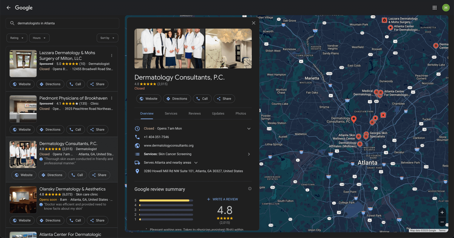This screenshot has height=238, width=454.
Task: Select Atlanta Center For Dermatologic listing title
Action: (x=70, y=235)
